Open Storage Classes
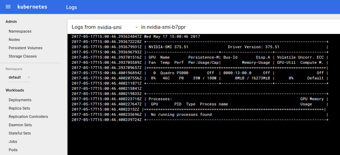 click(x=23, y=56)
